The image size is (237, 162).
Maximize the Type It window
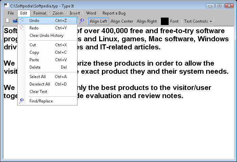(x=219, y=6)
